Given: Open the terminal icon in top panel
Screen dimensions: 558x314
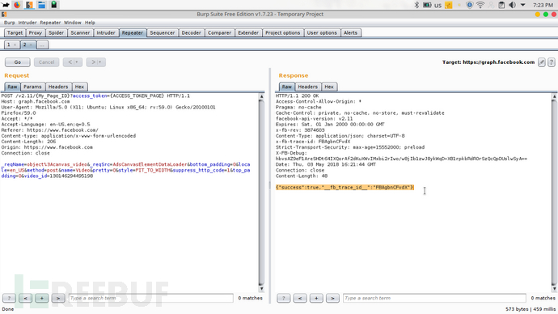Looking at the screenshot, I should click(53, 5).
